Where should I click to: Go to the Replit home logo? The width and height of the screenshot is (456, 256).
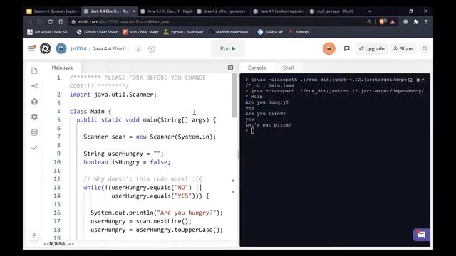pos(46,48)
